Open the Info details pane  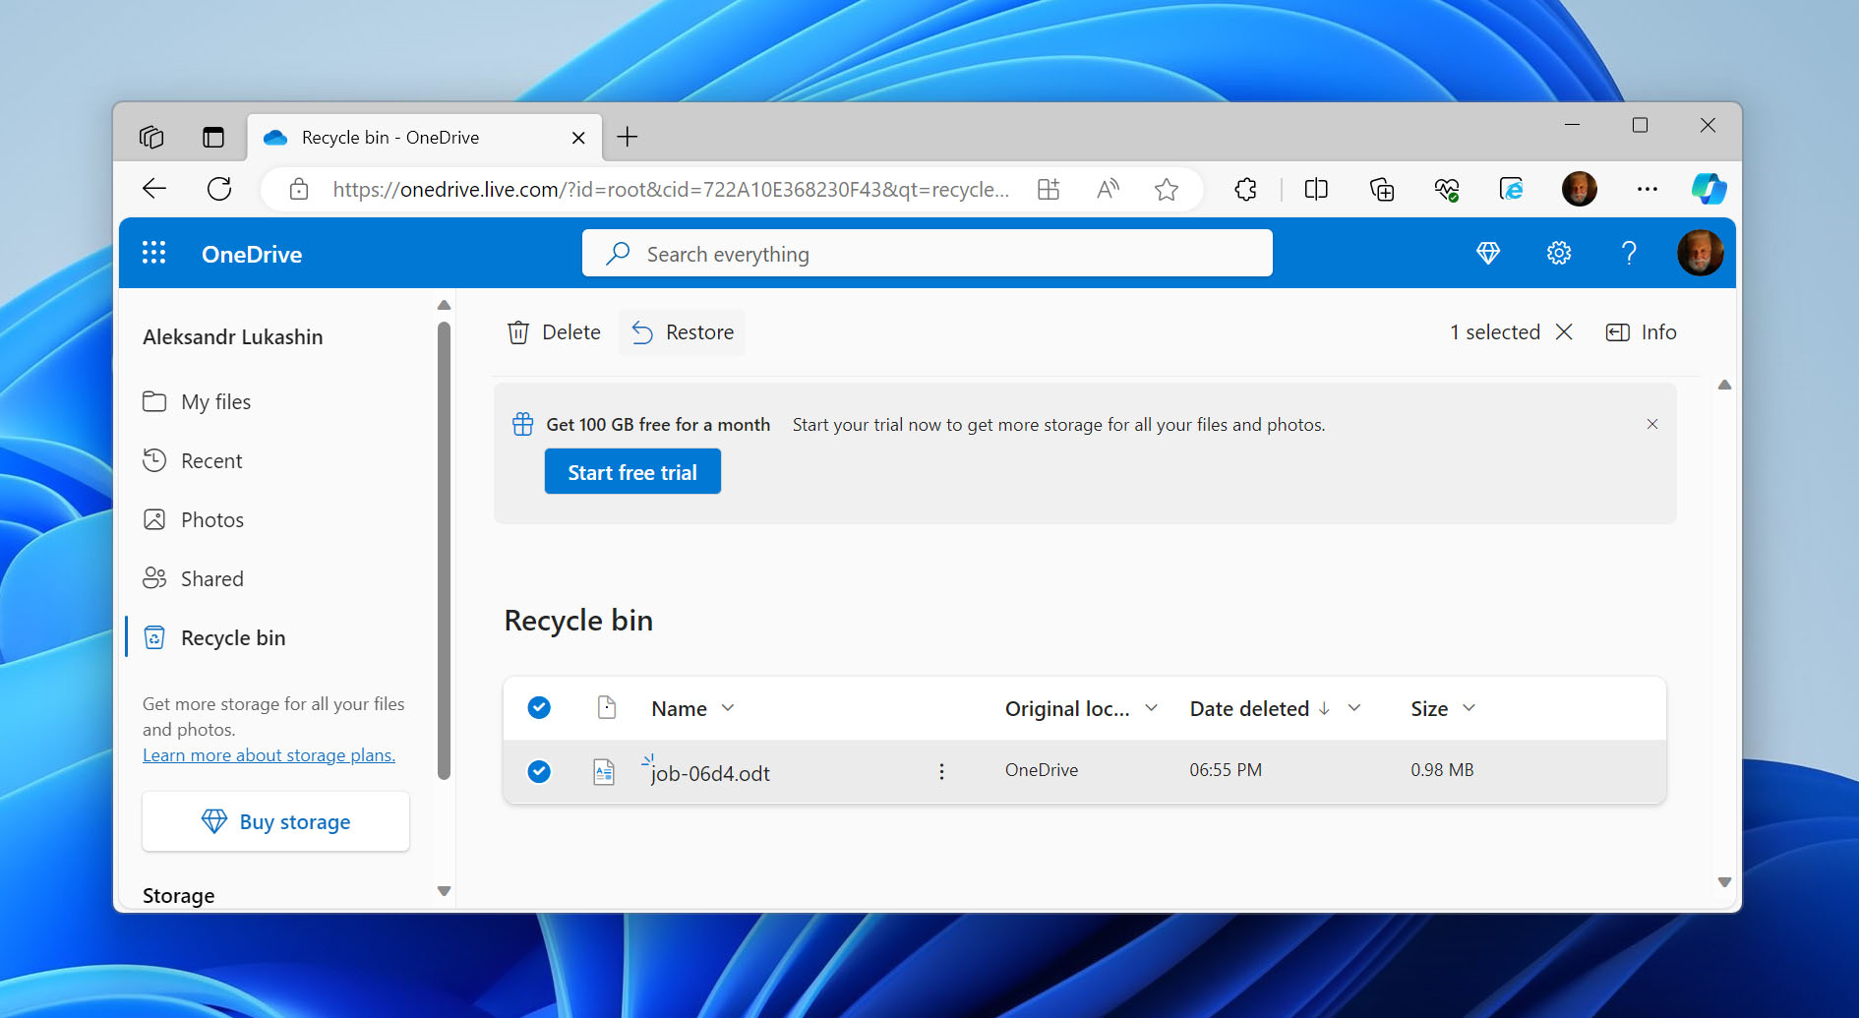pos(1641,332)
